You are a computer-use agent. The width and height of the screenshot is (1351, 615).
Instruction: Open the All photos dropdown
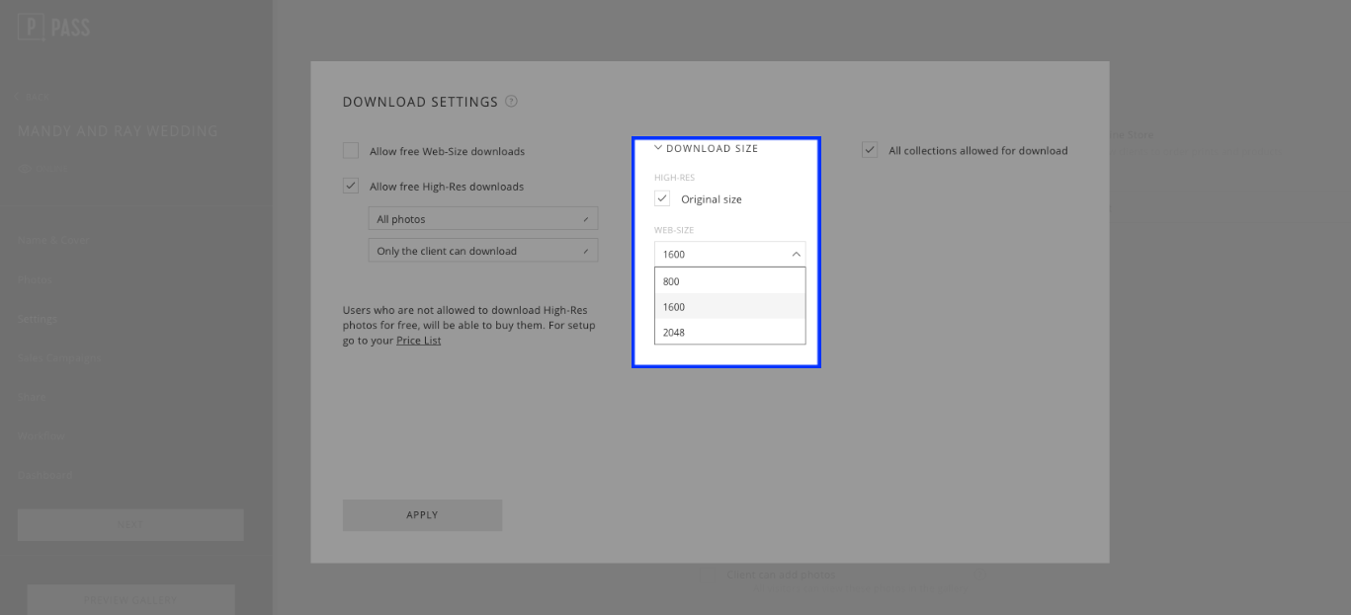click(x=482, y=219)
